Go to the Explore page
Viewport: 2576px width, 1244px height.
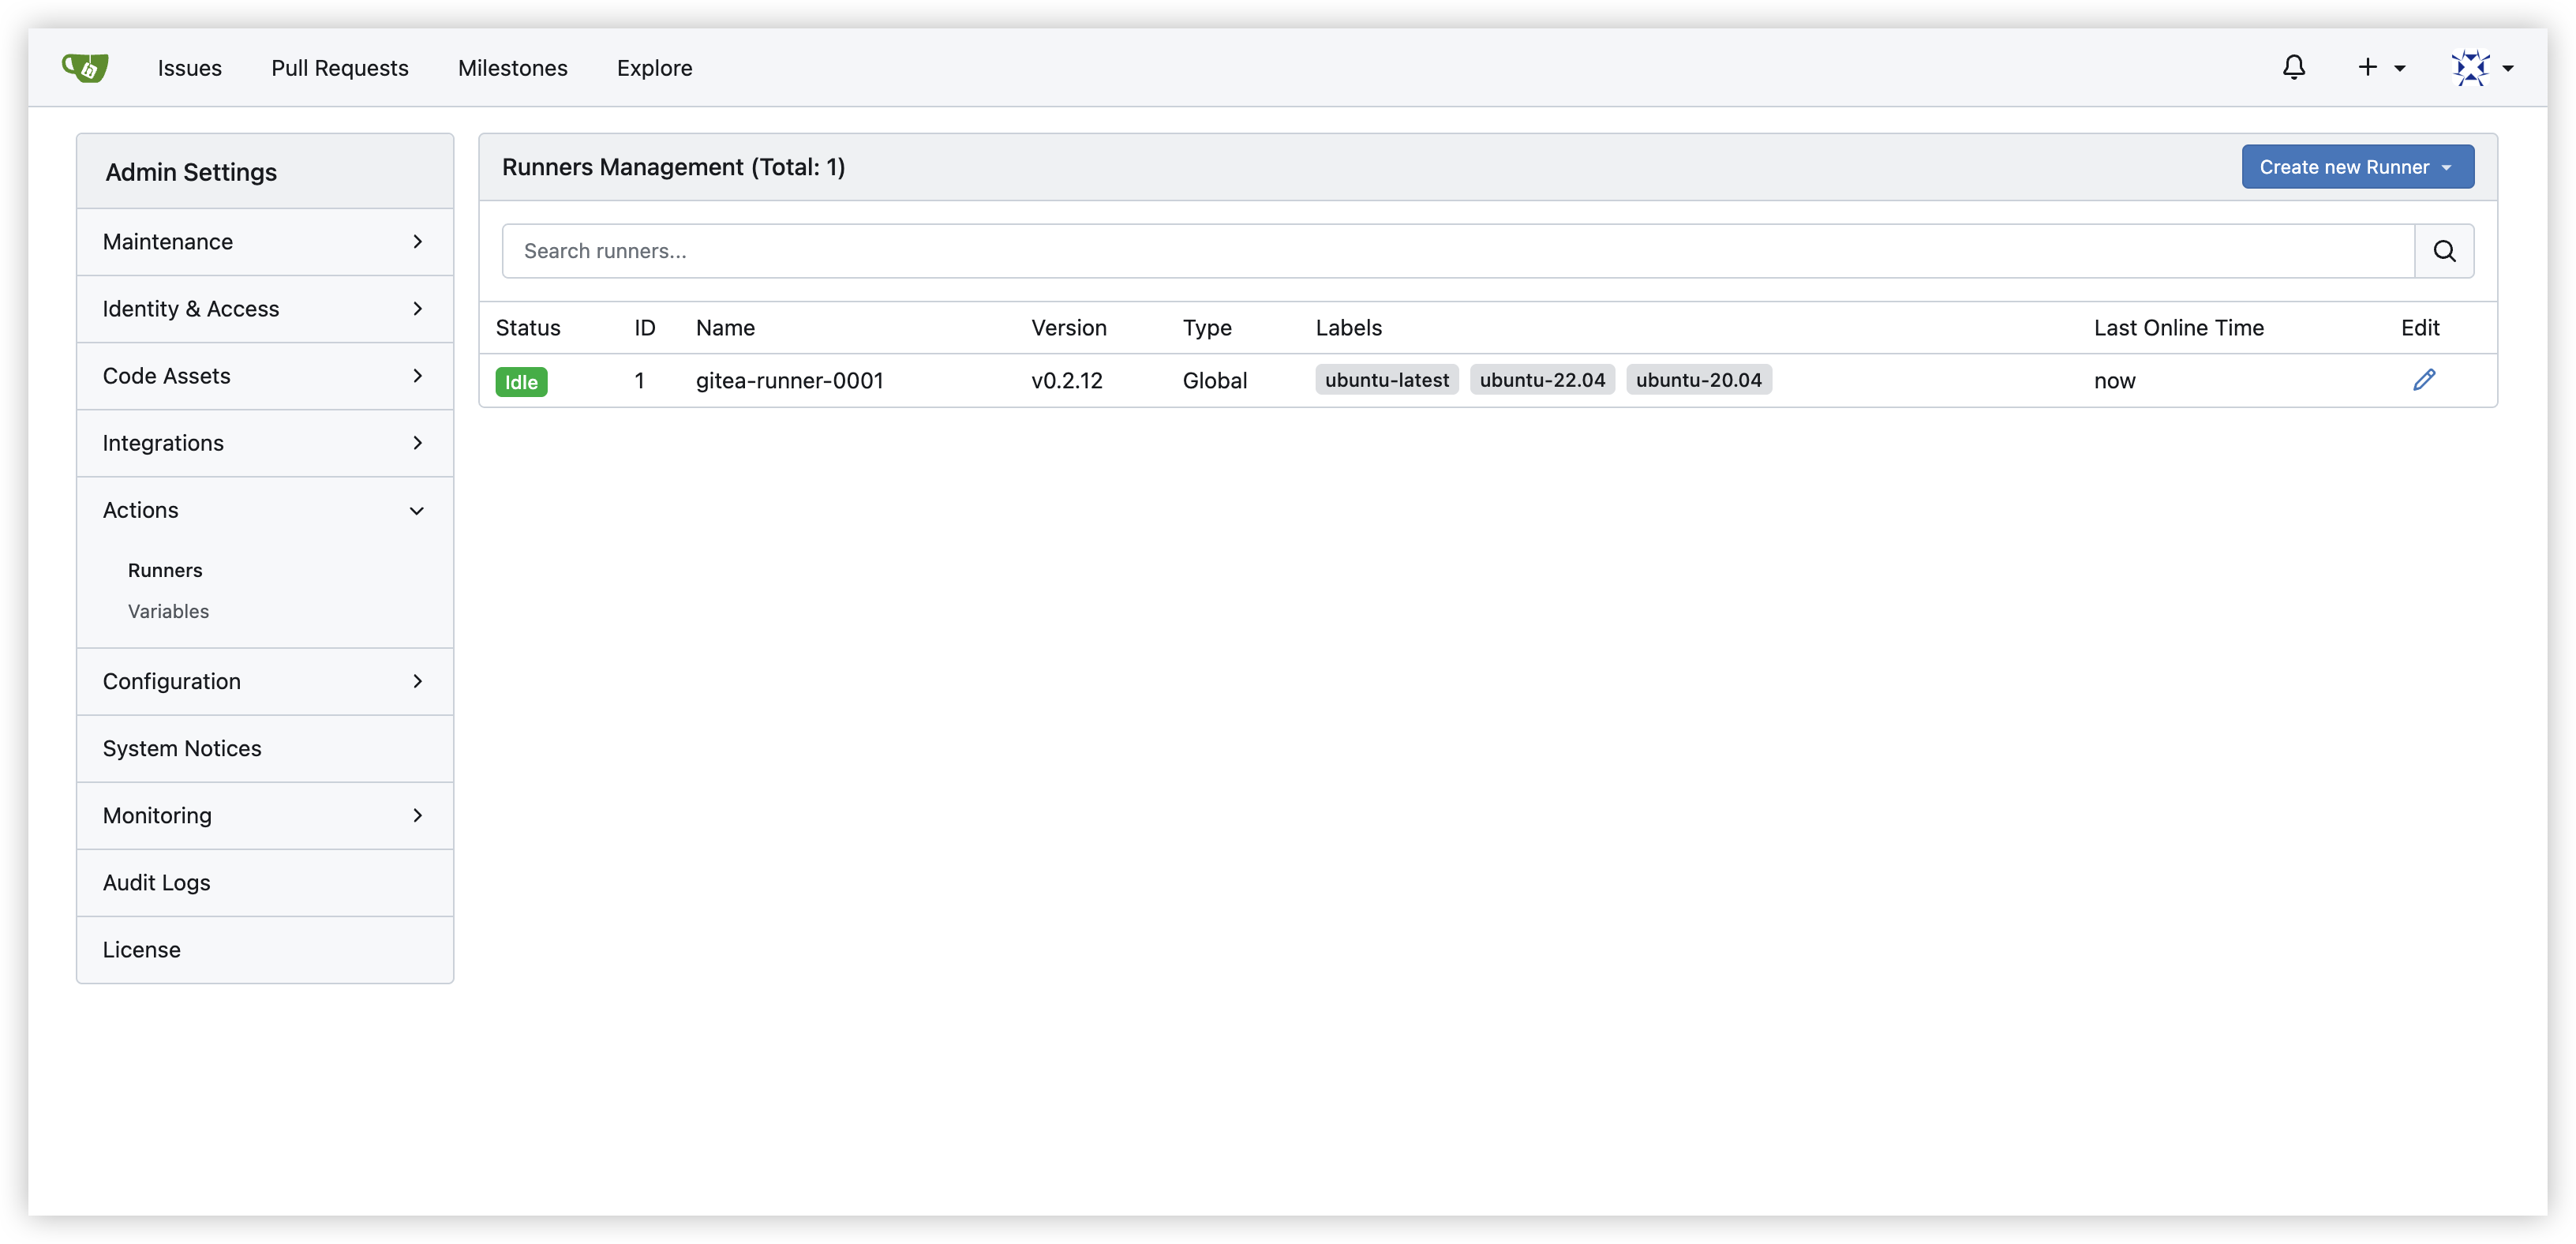pos(654,68)
